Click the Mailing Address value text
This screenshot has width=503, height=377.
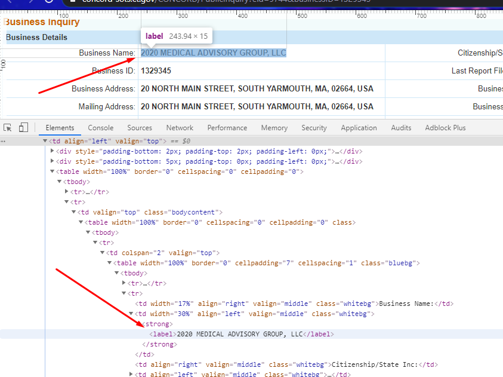257,106
